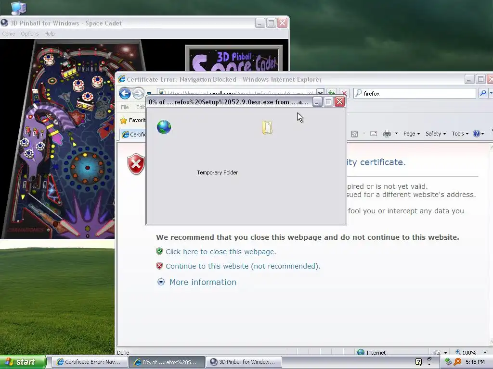
Task: Click the blue magnifier search button
Action: [483, 93]
